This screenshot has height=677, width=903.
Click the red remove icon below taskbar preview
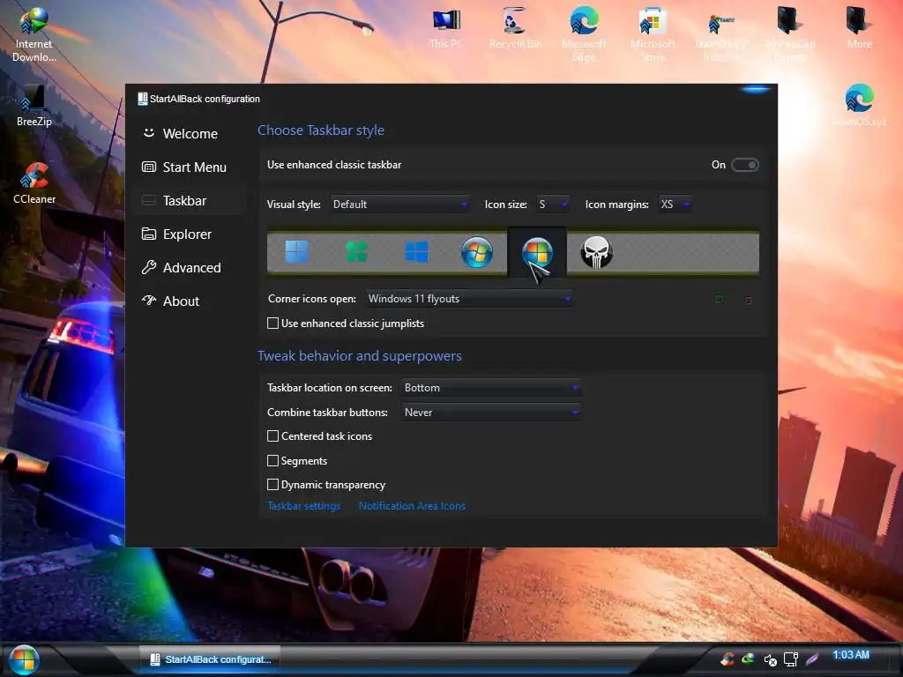pyautogui.click(x=748, y=300)
